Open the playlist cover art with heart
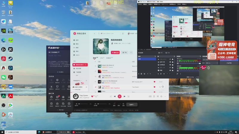Viewport: 239px width, 134px height. pos(101,46)
